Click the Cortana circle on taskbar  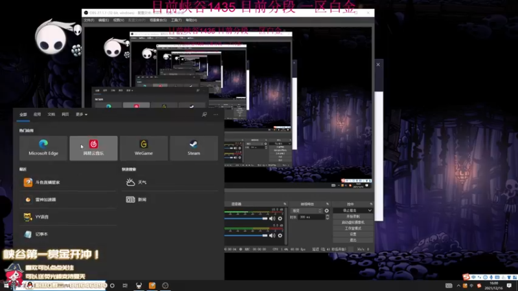(112, 285)
